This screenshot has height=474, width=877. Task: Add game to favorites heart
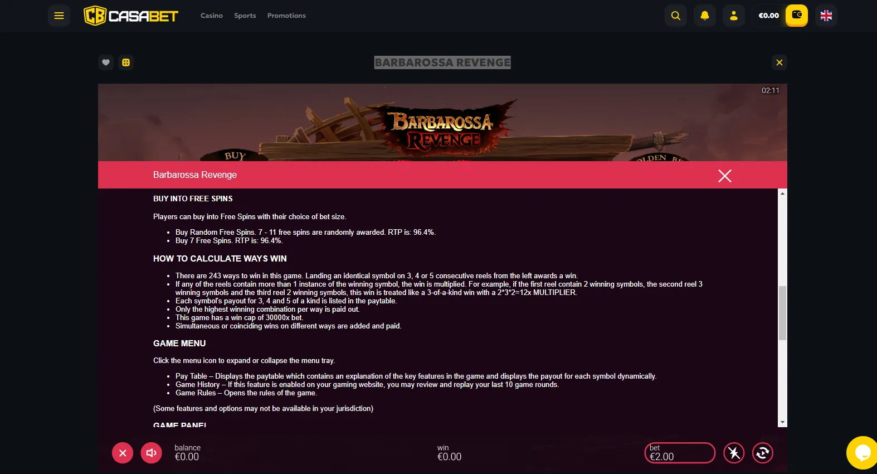point(106,62)
